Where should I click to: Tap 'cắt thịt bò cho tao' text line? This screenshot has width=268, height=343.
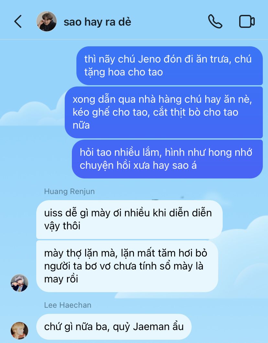pyautogui.click(x=195, y=112)
